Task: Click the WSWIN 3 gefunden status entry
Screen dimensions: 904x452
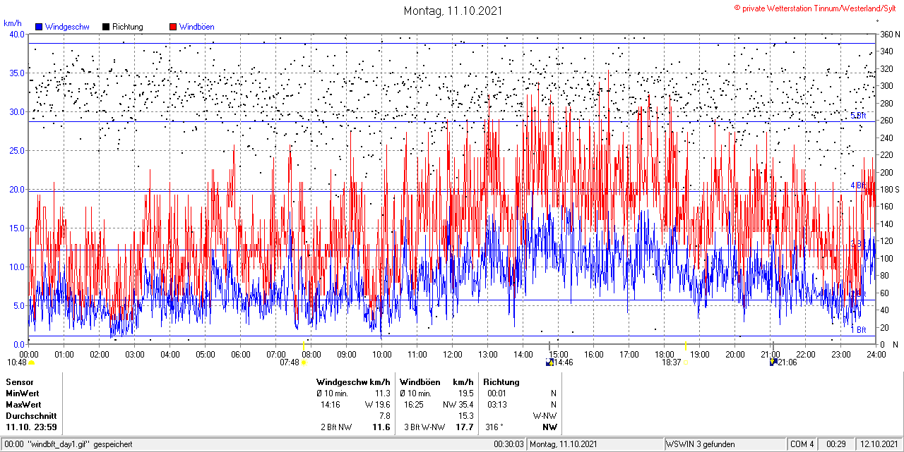Action: (x=701, y=444)
